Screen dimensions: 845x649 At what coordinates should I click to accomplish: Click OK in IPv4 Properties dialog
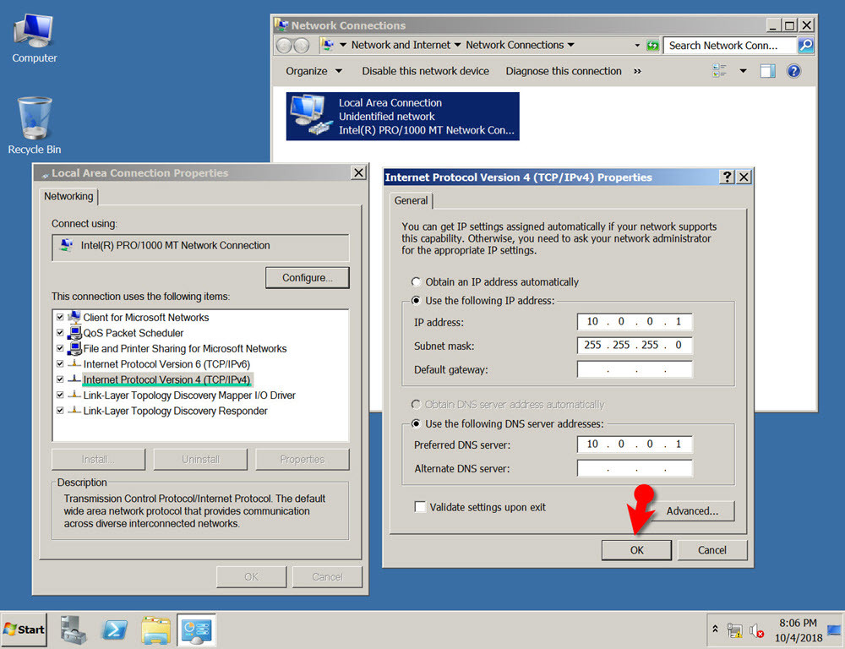(636, 550)
